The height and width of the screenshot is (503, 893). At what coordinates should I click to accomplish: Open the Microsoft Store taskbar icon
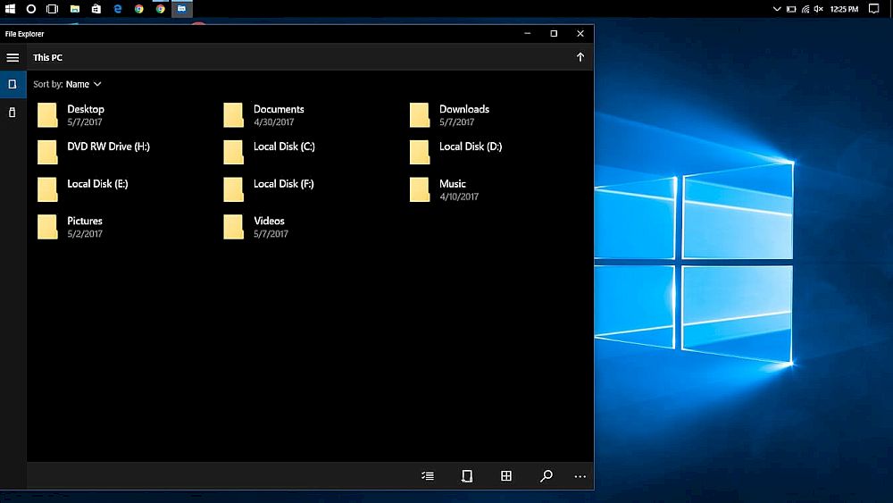coord(96,9)
